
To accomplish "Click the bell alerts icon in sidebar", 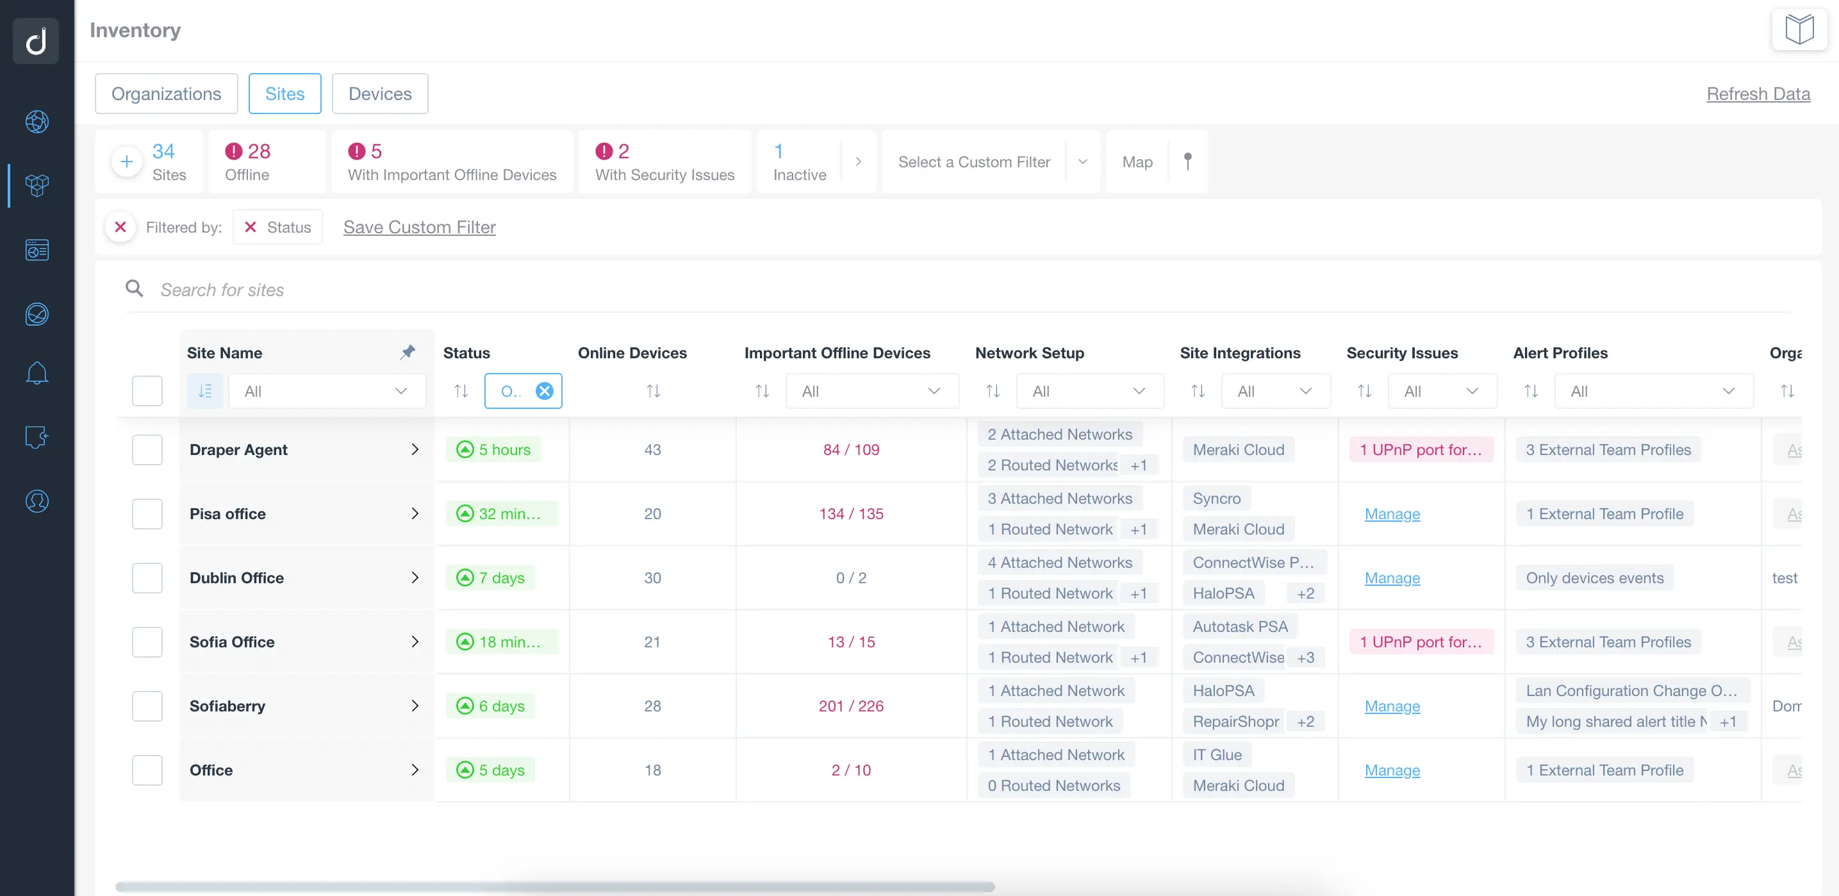I will point(37,374).
